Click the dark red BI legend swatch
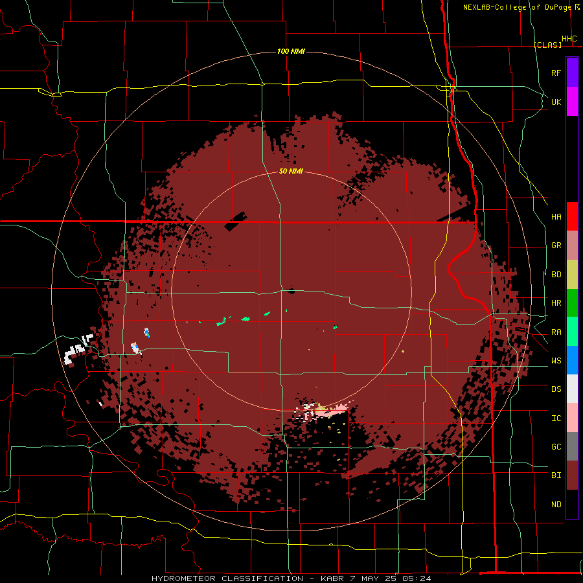 tap(572, 475)
